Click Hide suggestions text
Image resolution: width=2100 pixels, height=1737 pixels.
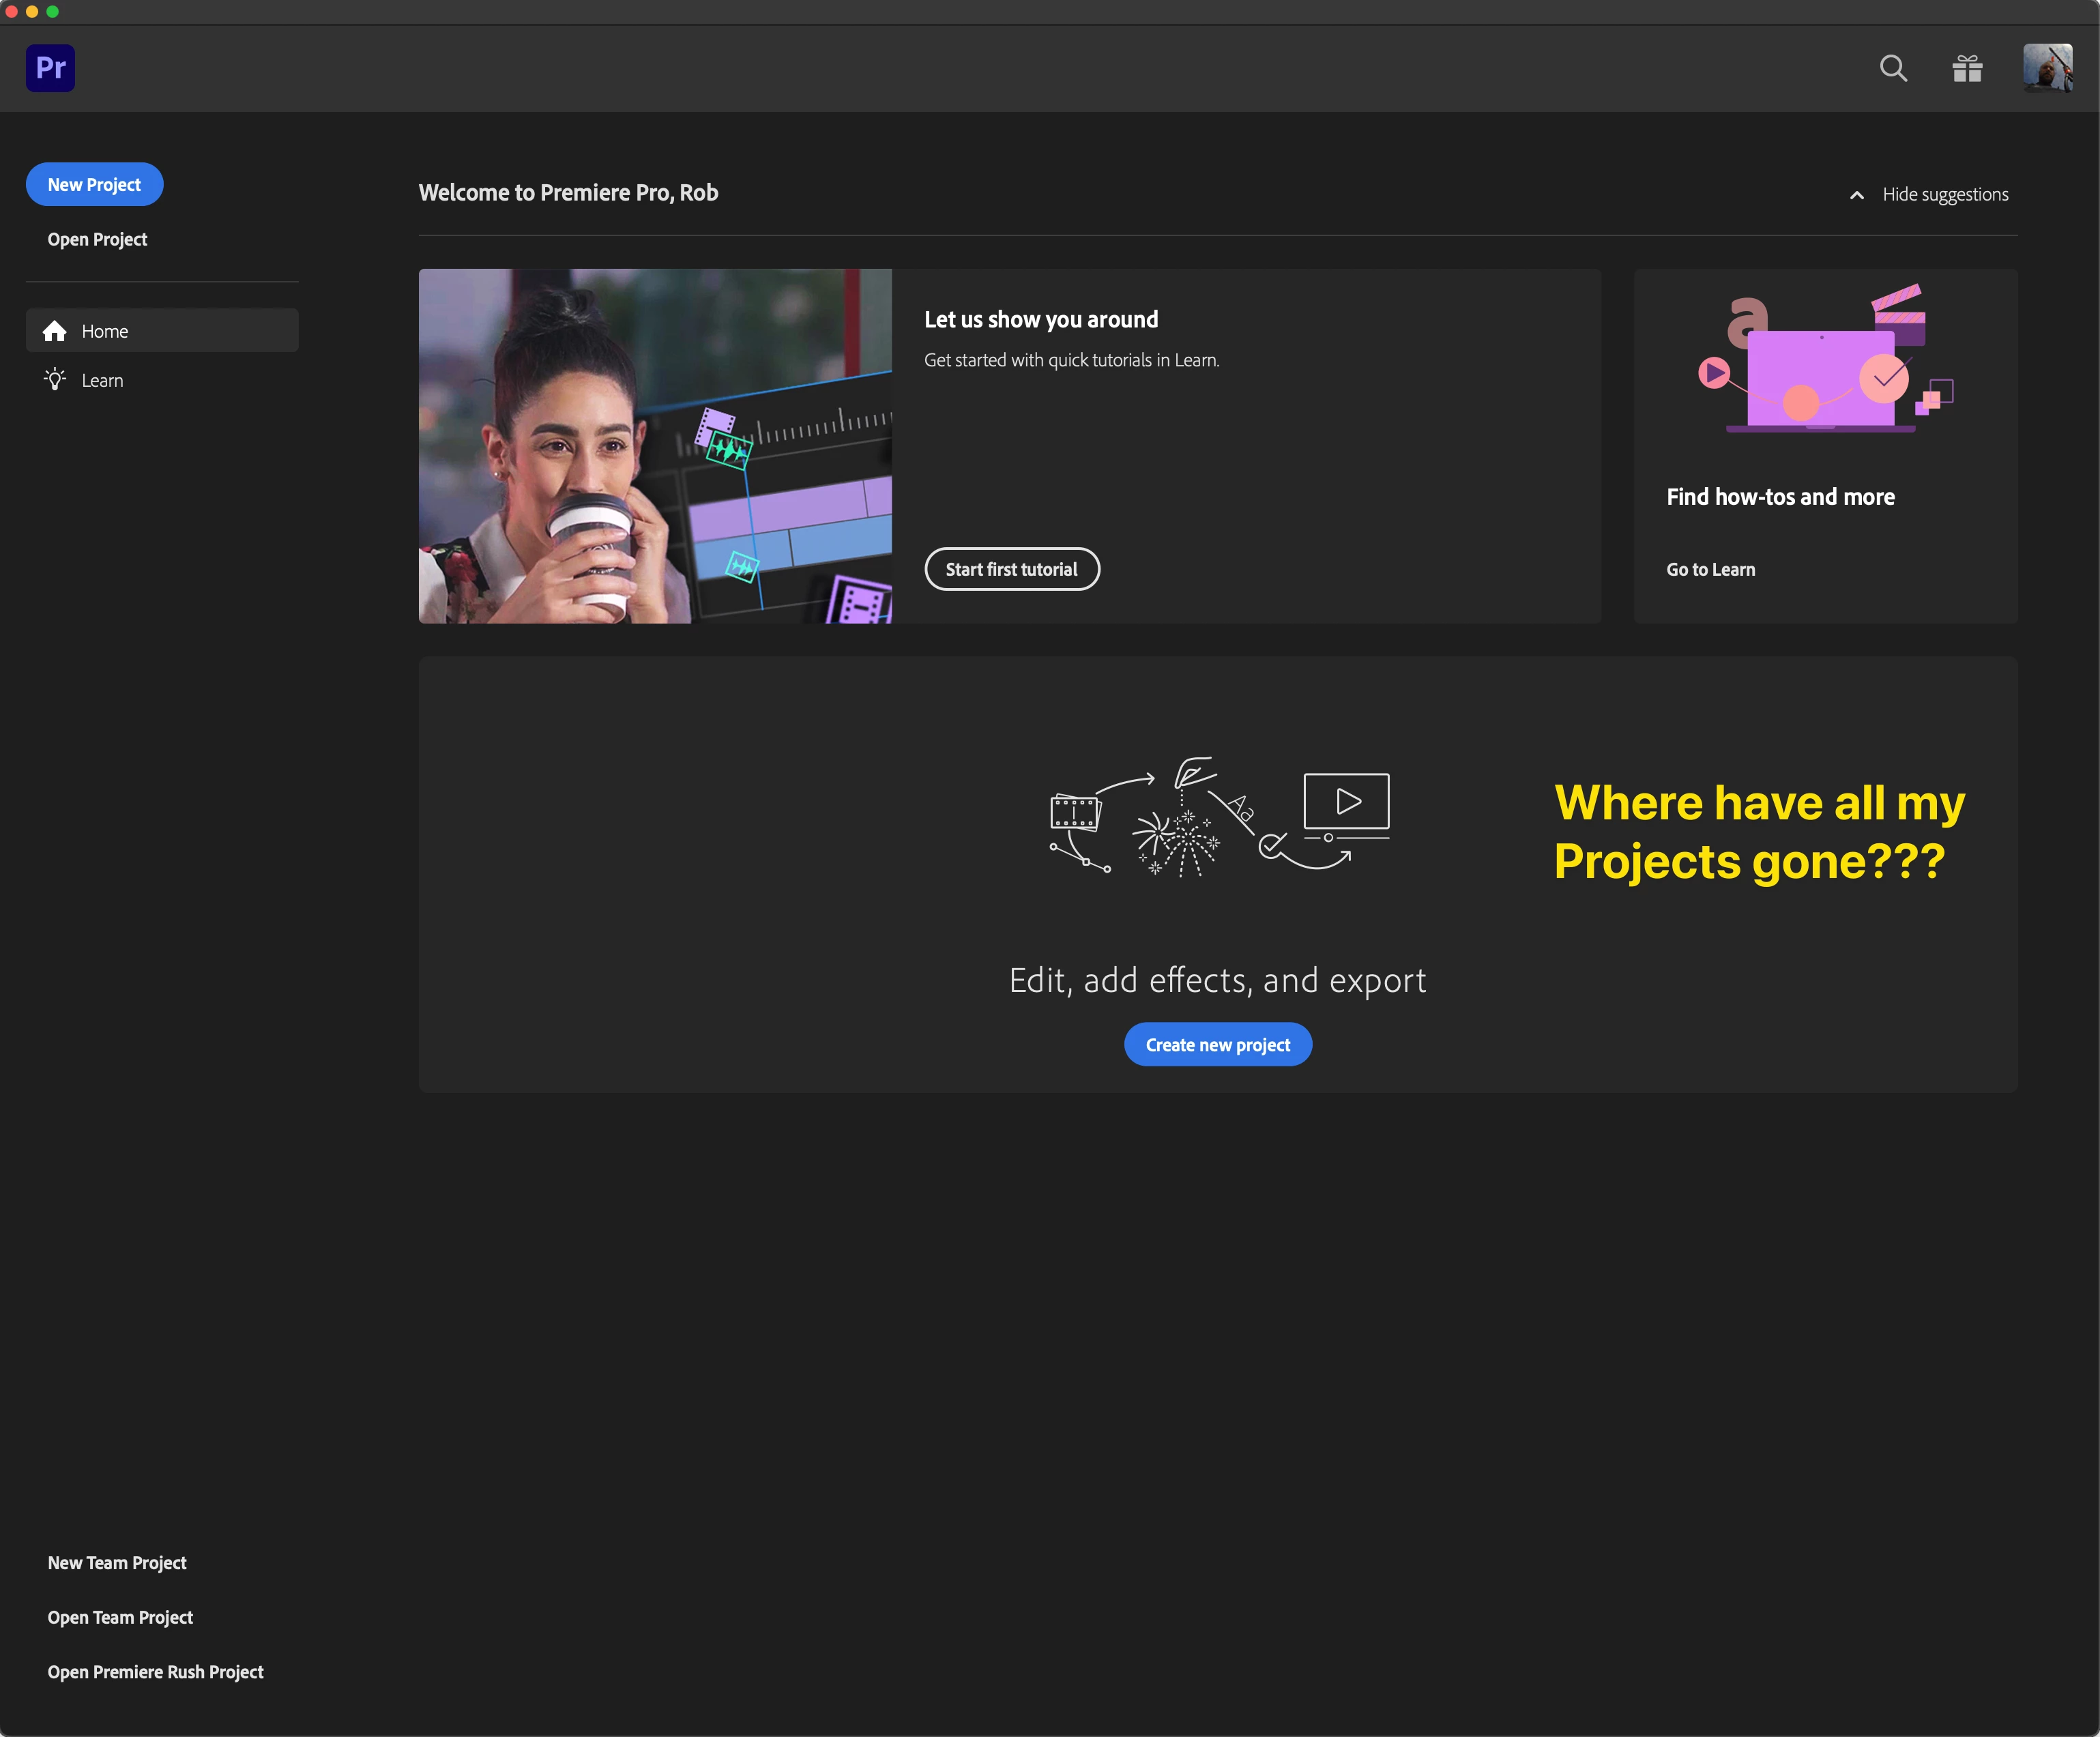(1945, 195)
